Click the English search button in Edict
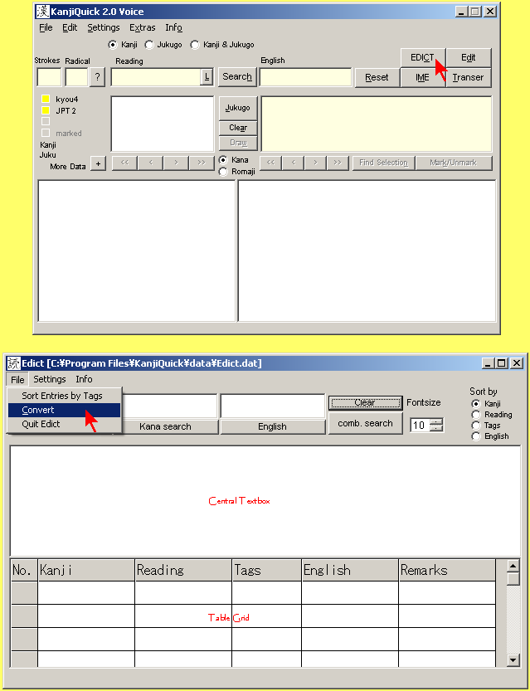Image resolution: width=530 pixels, height=691 pixels. [x=272, y=426]
